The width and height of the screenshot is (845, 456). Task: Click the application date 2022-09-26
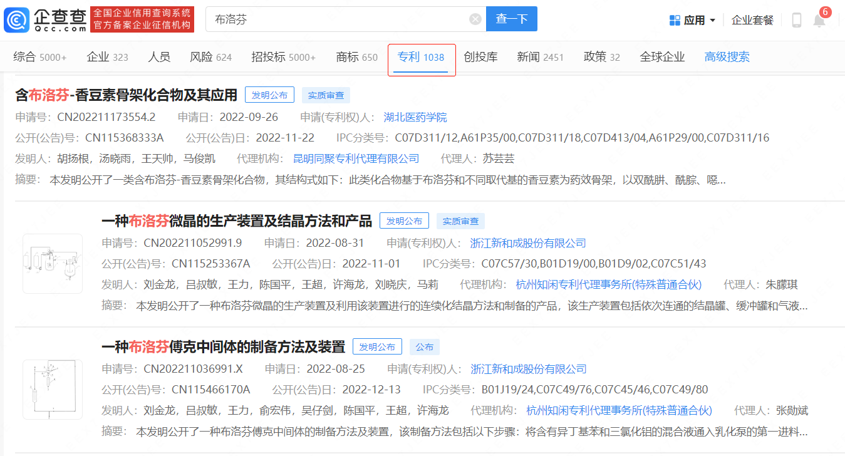249,117
